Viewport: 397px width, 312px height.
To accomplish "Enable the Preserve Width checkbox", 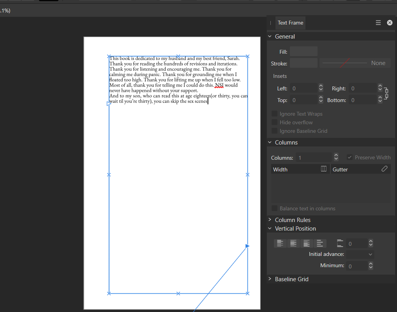I will (x=349, y=157).
